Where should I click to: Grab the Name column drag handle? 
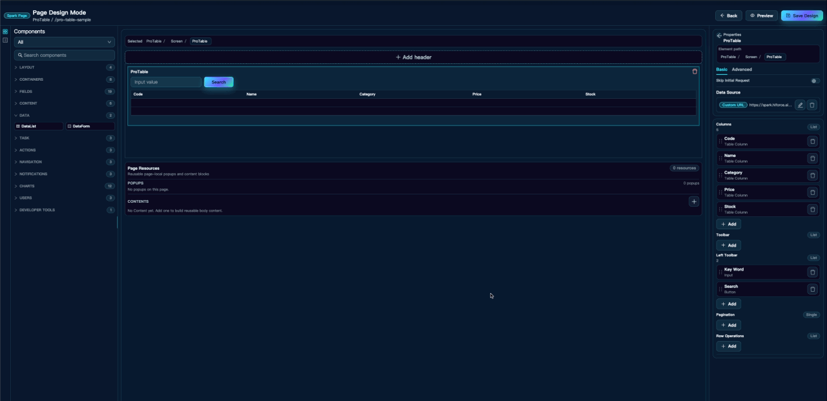click(x=720, y=158)
